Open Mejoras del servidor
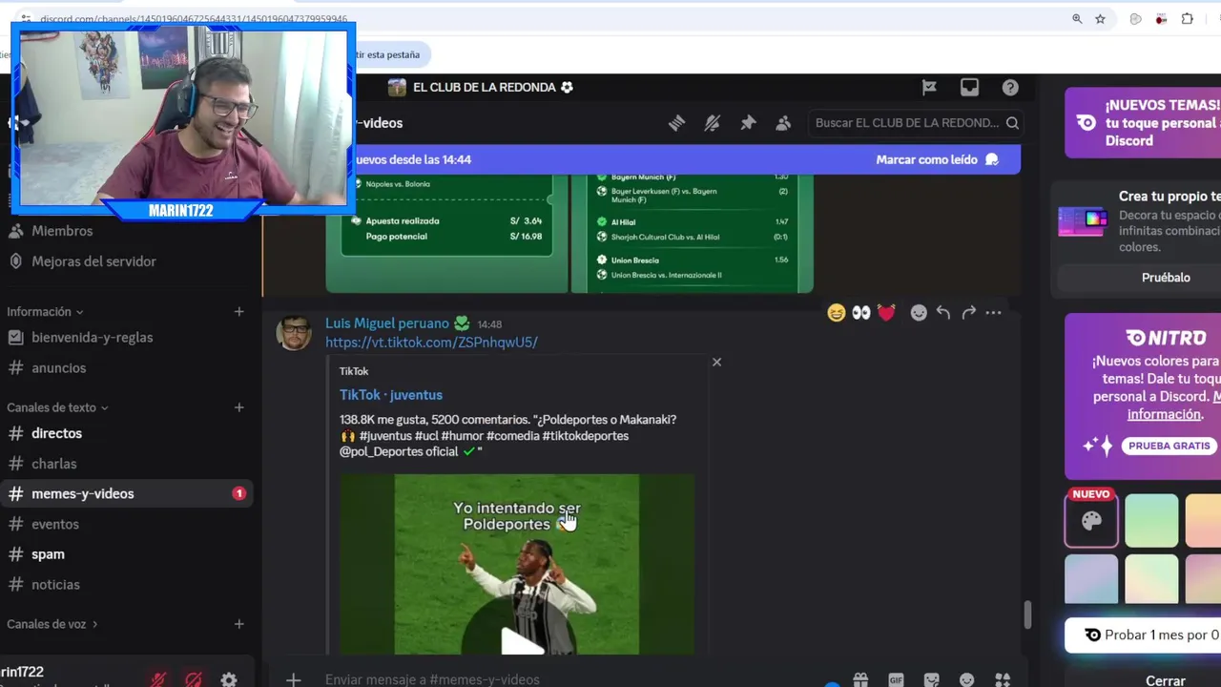The width and height of the screenshot is (1221, 687). coord(93,261)
